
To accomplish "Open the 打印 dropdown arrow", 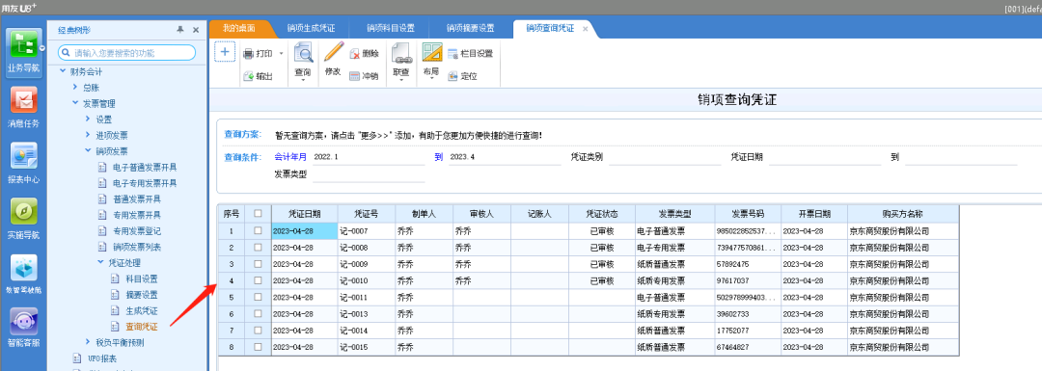I will tap(281, 54).
